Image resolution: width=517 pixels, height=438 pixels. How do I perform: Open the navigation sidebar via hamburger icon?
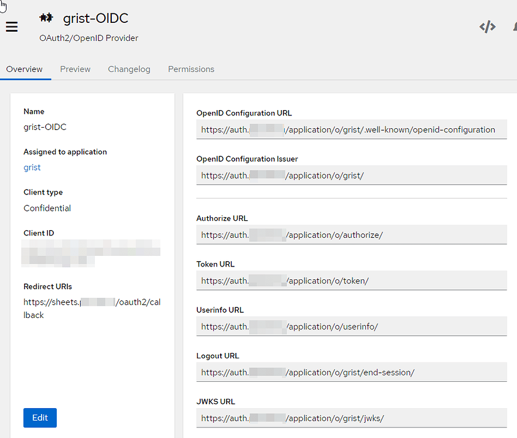click(11, 26)
